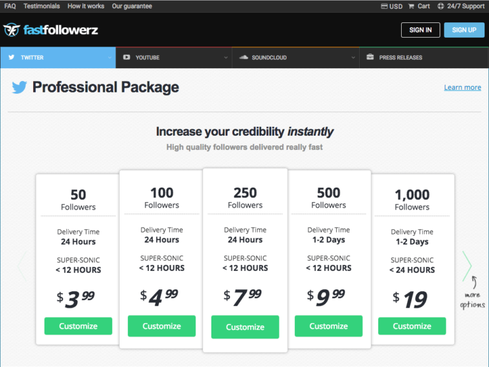Click the large Twitter bird beside Professional Package

tap(19, 87)
